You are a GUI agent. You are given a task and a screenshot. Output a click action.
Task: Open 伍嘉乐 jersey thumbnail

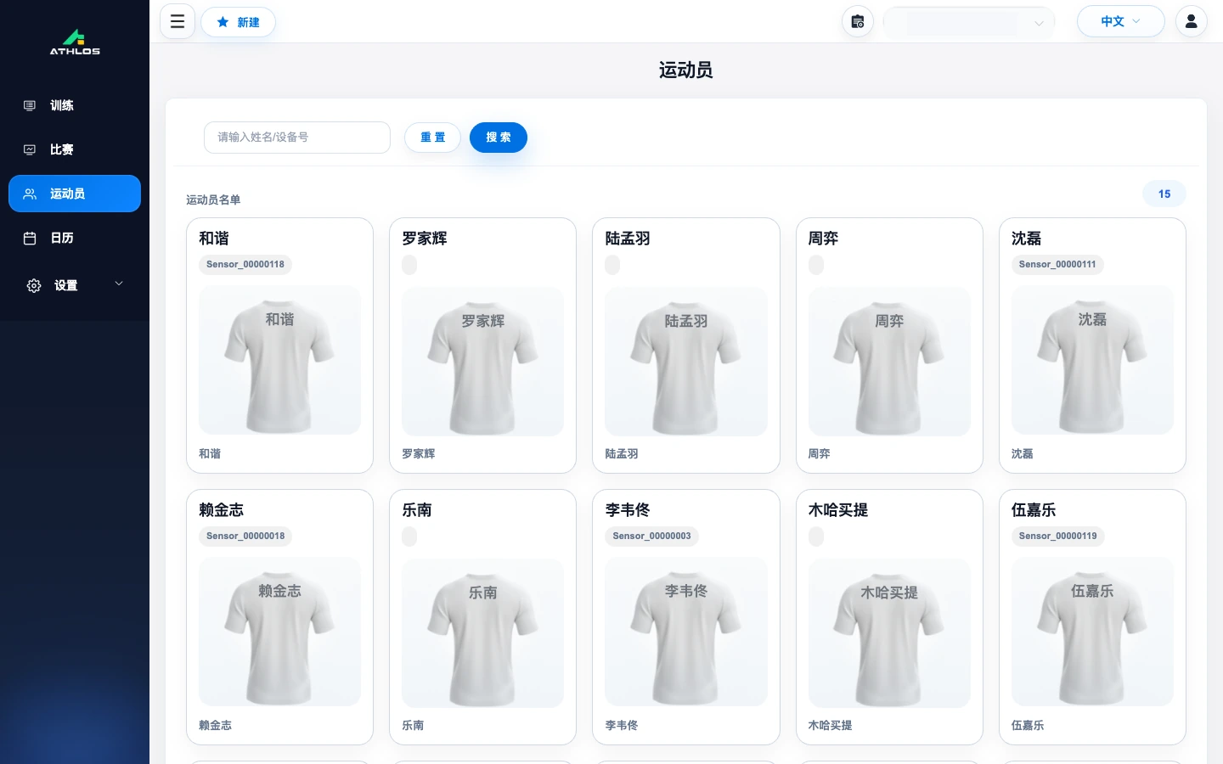[1092, 632]
